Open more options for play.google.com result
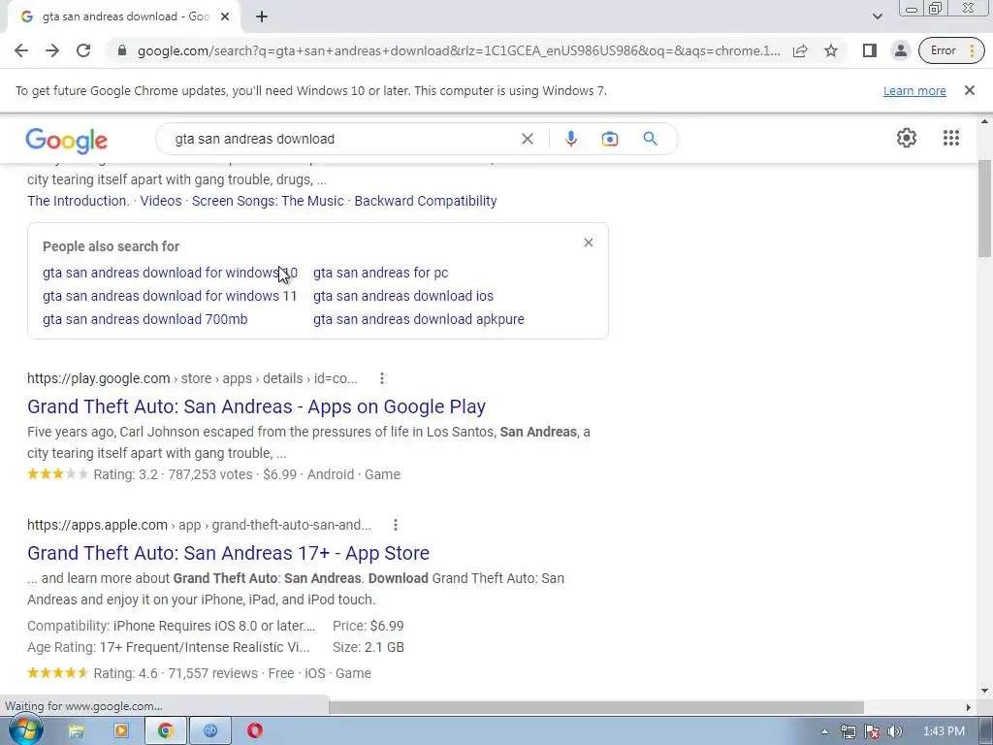Image resolution: width=993 pixels, height=745 pixels. pos(381,378)
